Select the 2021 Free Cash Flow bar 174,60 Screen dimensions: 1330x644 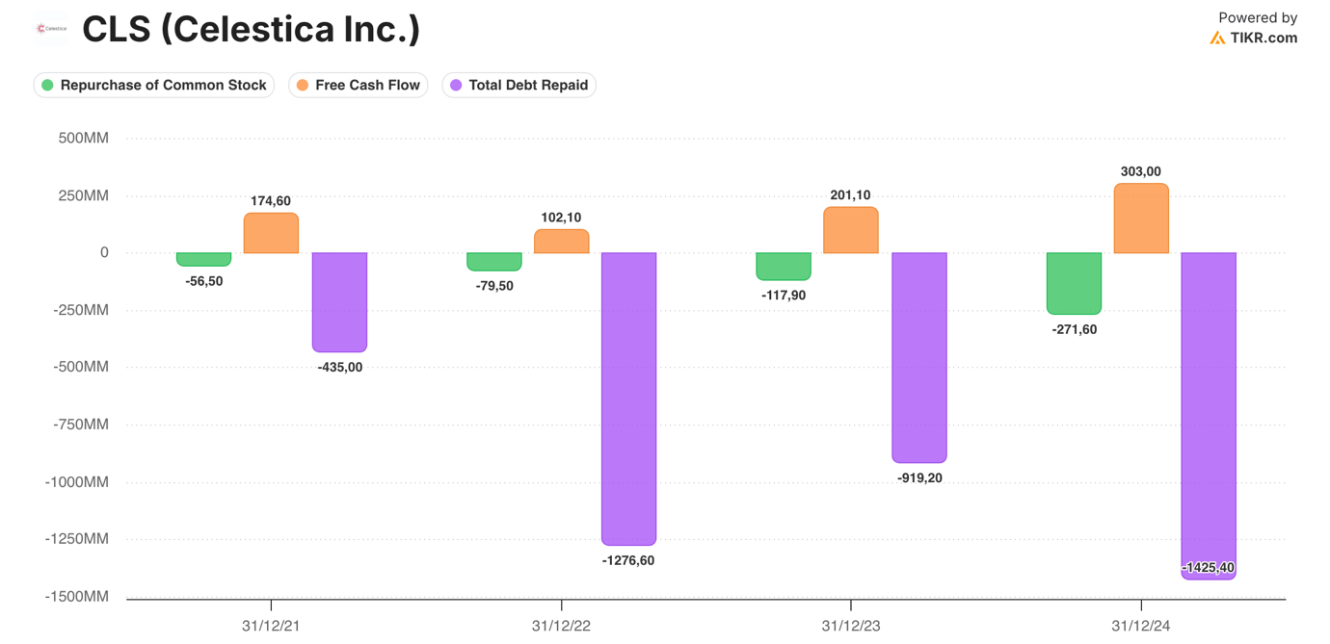click(271, 233)
